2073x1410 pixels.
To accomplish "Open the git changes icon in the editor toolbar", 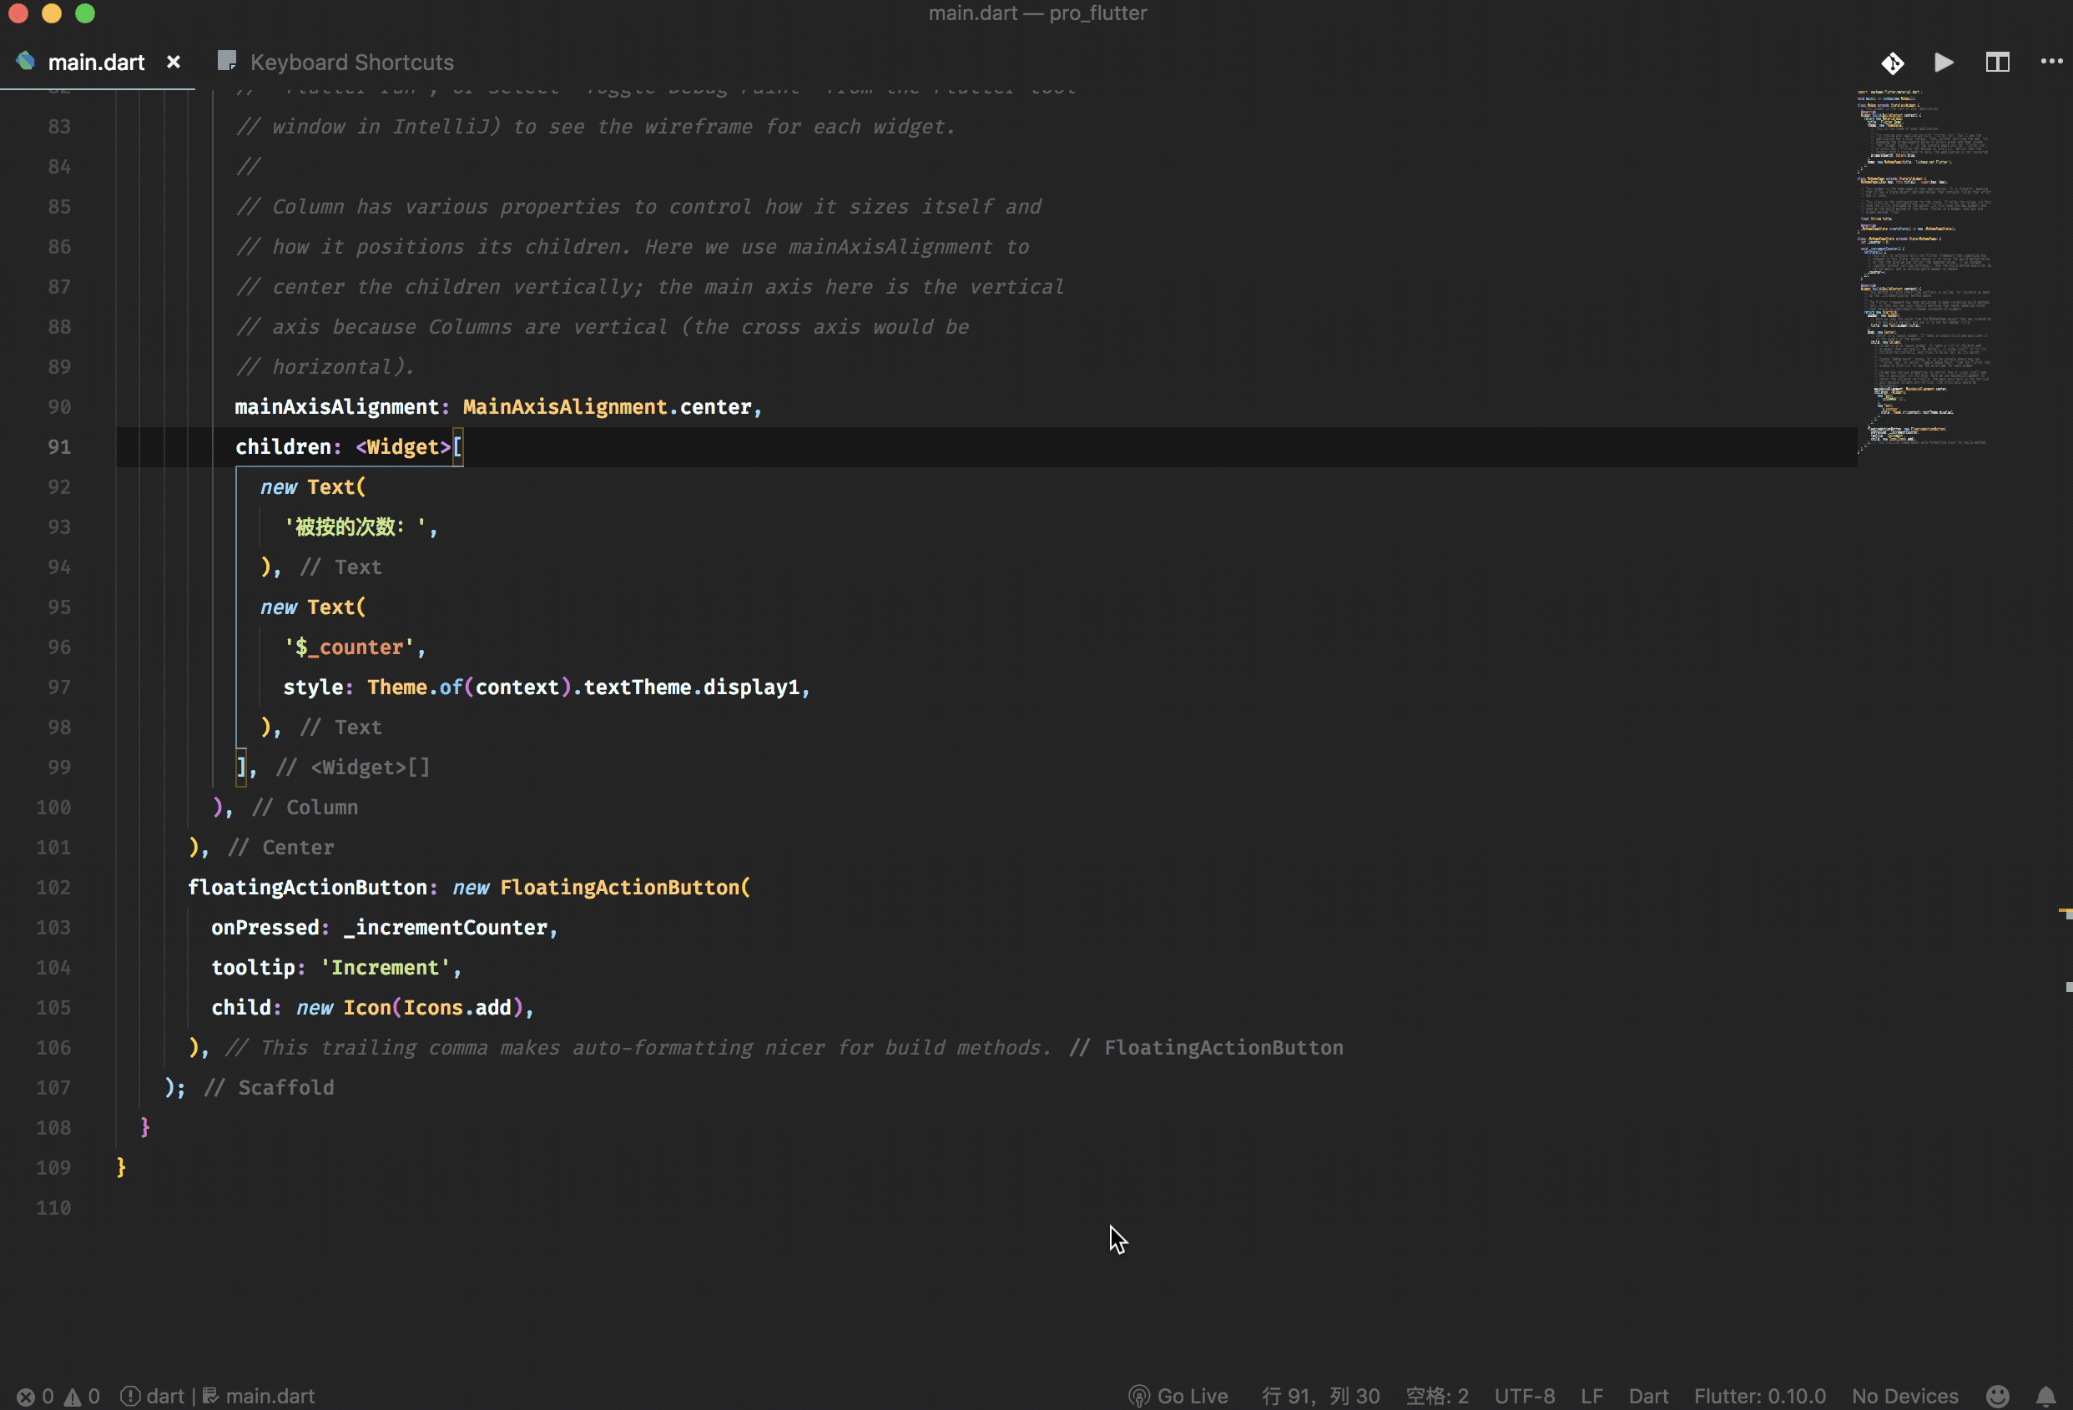I will (1892, 63).
